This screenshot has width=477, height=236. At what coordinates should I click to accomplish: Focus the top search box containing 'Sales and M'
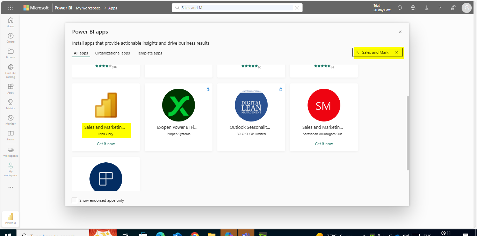pos(237,8)
